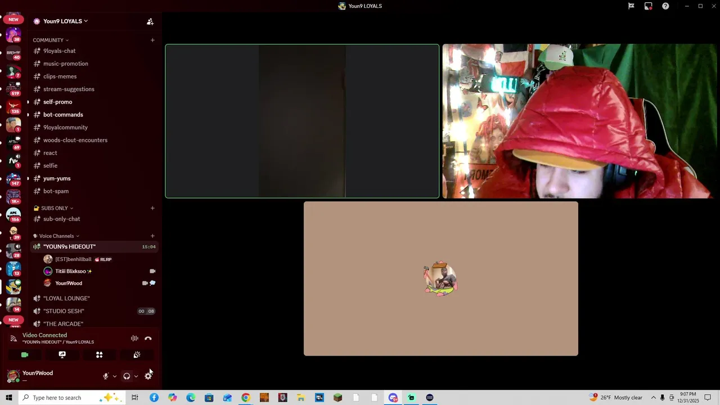
Task: Invite people to server icon
Action: (x=150, y=21)
